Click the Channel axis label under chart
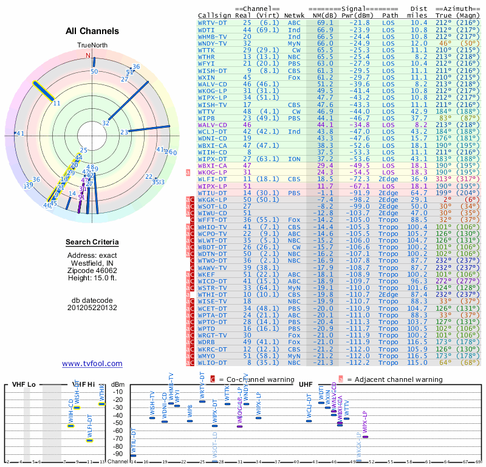 (x=118, y=462)
